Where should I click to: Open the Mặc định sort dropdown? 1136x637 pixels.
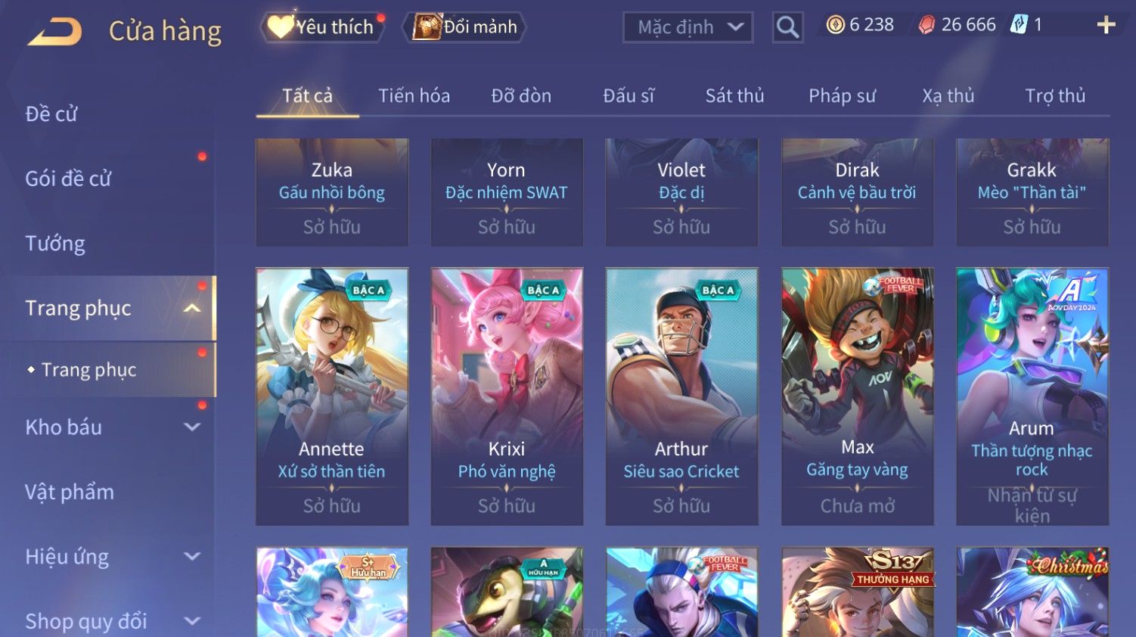coord(687,28)
